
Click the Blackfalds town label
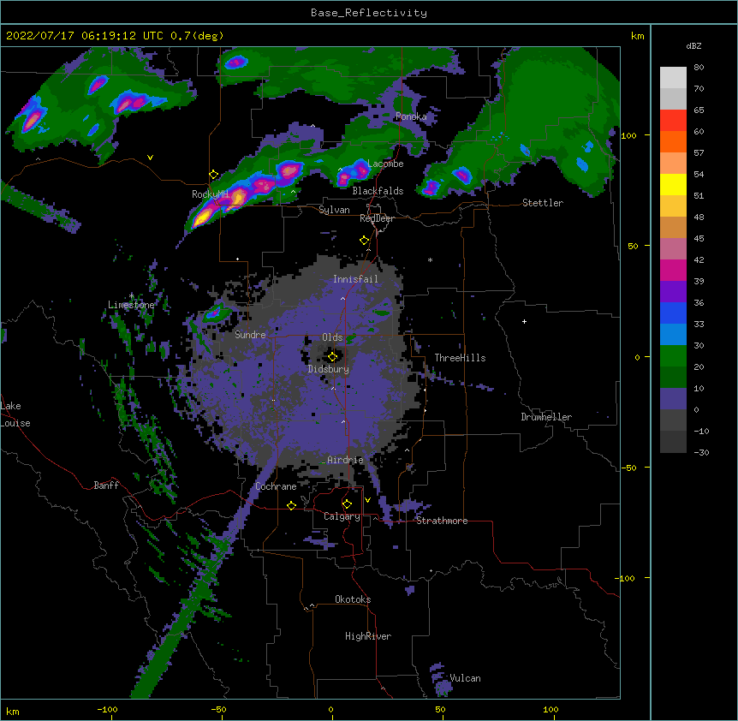[378, 191]
